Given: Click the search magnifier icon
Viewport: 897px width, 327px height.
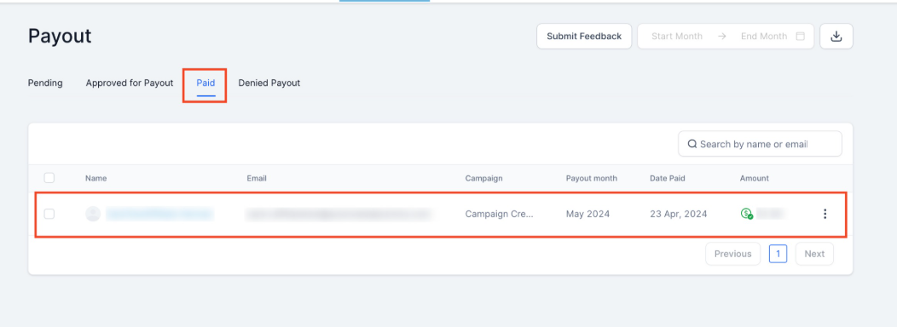Looking at the screenshot, I should (x=692, y=144).
